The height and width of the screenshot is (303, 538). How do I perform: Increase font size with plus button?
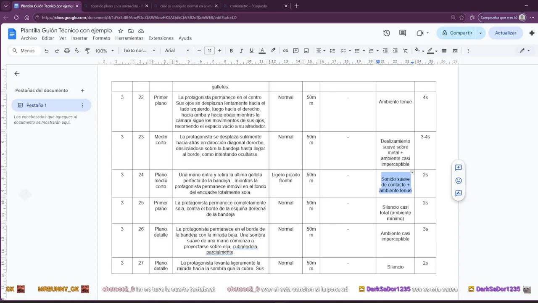tap(219, 50)
